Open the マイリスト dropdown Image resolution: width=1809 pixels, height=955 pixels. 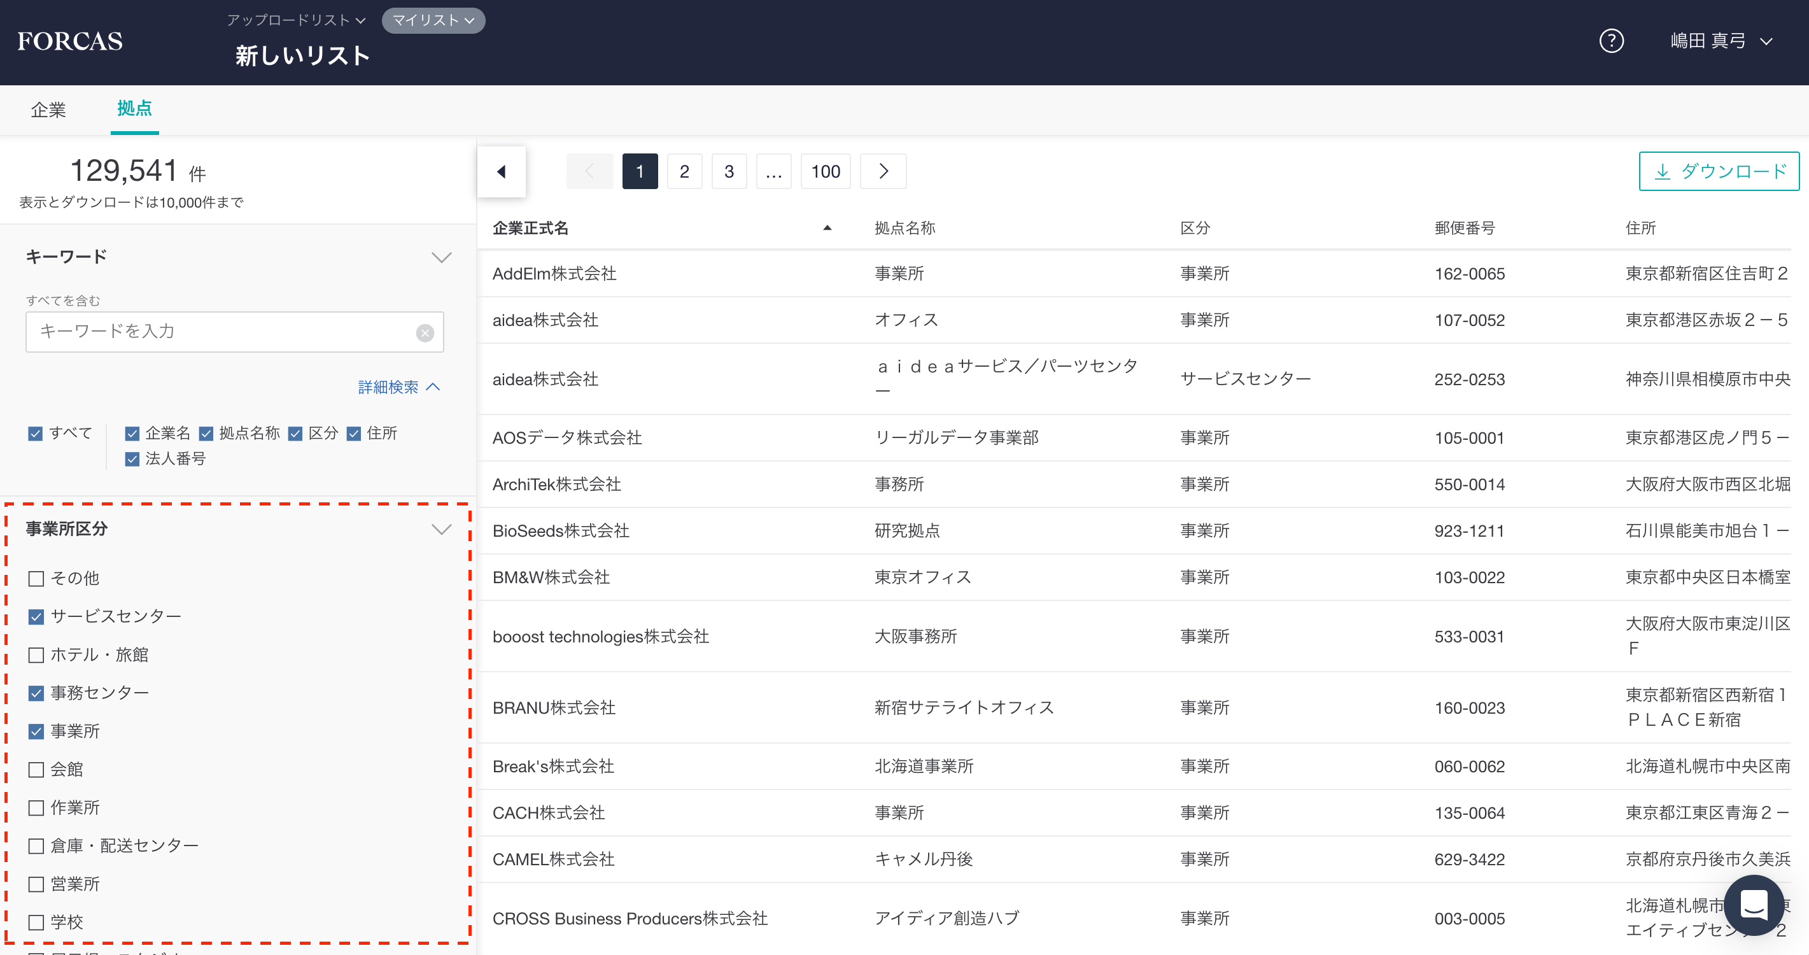pyautogui.click(x=433, y=20)
